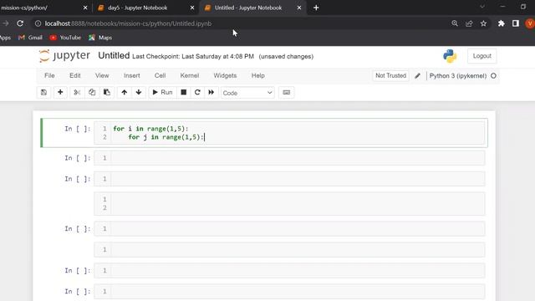The width and height of the screenshot is (535, 301).
Task: Open the browser tab search chevron
Action: (x=482, y=7)
